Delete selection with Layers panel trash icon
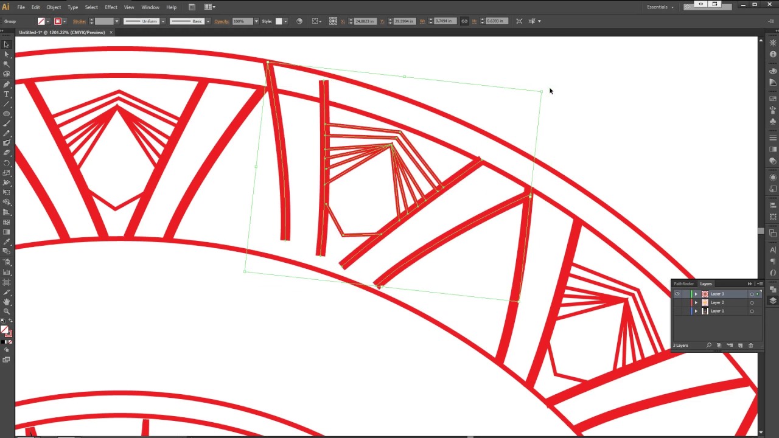Image resolution: width=779 pixels, height=438 pixels. click(x=750, y=346)
